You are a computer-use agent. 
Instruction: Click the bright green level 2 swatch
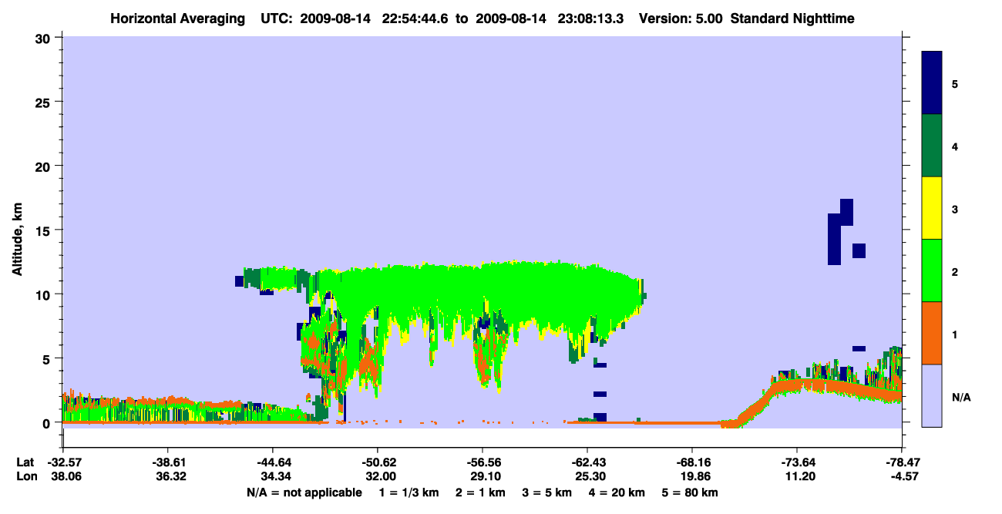coord(932,270)
